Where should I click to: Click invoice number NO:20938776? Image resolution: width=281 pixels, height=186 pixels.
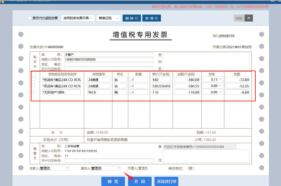[x=224, y=36]
